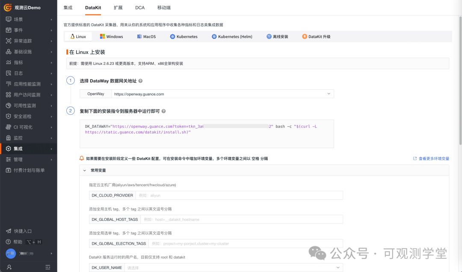
Task: Expand the 场景 submenu arrow
Action: (51, 19)
